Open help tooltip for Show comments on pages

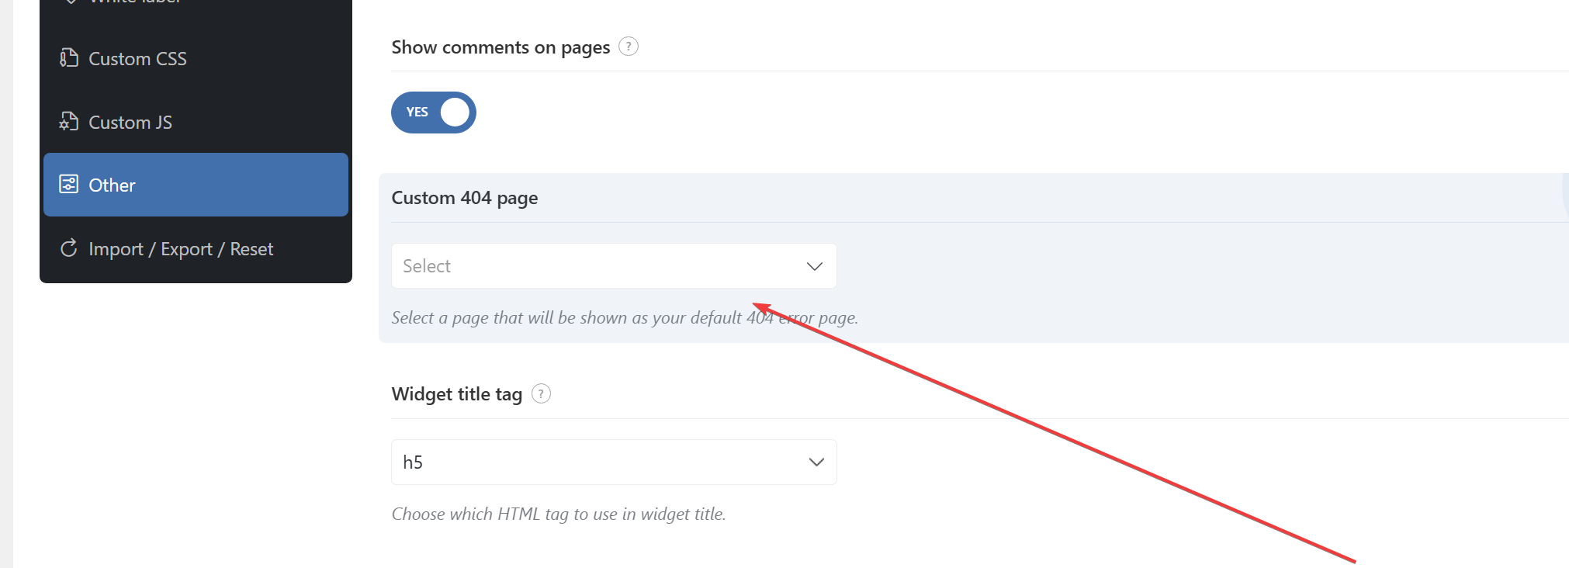point(629,47)
